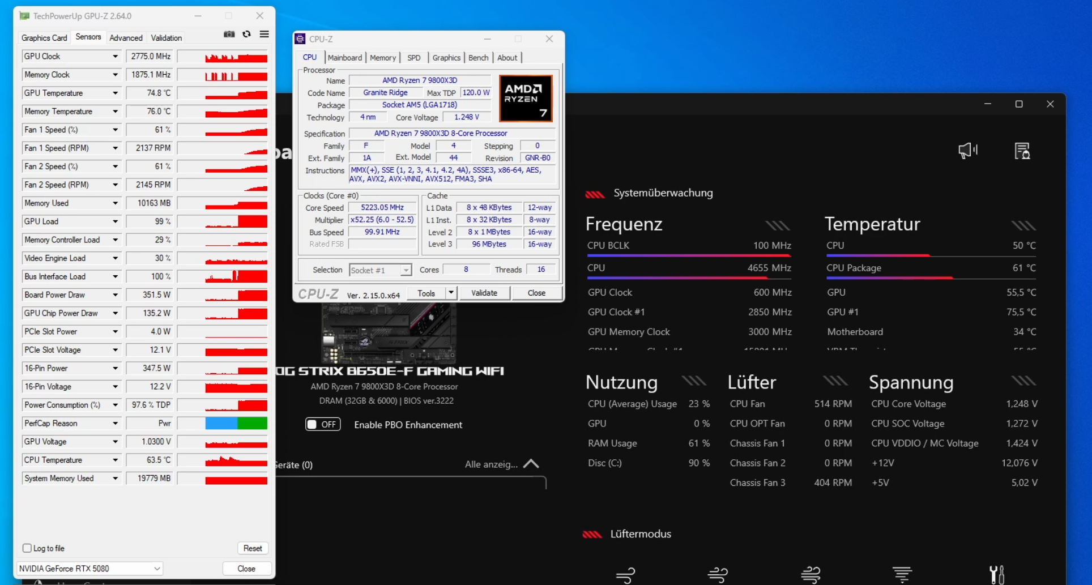Open the Fan 1 Speed (RPM) dropdown
Image resolution: width=1092 pixels, height=585 pixels.
point(115,148)
